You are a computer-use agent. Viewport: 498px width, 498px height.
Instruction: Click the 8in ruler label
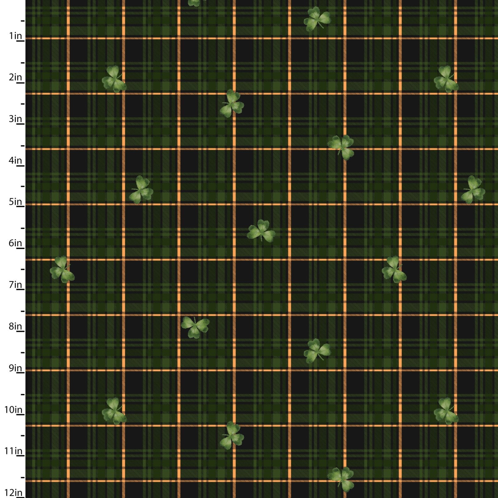pos(16,327)
